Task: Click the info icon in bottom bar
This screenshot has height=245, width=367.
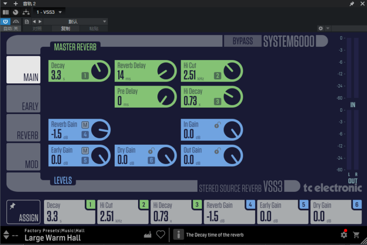Action: click(177, 234)
